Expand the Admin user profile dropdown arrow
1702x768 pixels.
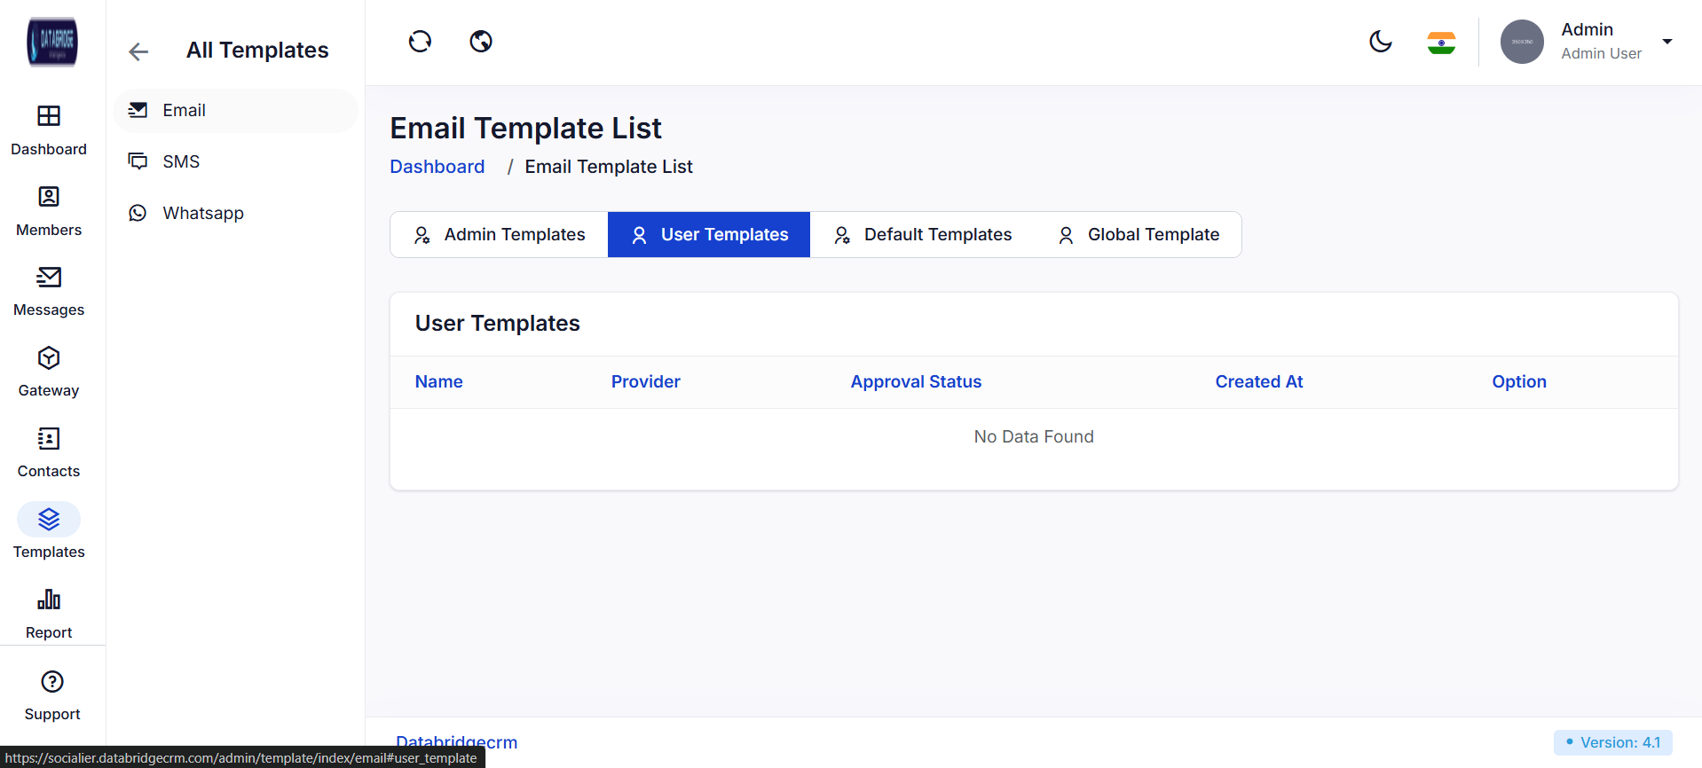[x=1667, y=42]
